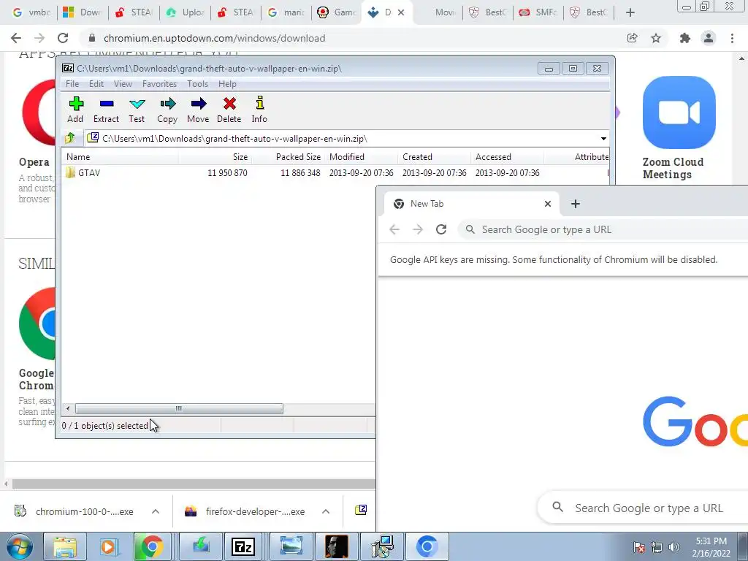Open the File menu in 7-Zip
This screenshot has height=561, width=748.
[72, 84]
